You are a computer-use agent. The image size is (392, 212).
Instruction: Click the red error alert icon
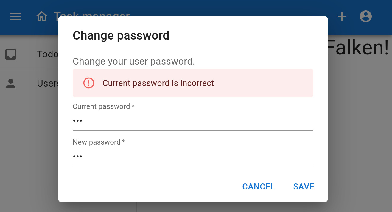click(x=88, y=83)
